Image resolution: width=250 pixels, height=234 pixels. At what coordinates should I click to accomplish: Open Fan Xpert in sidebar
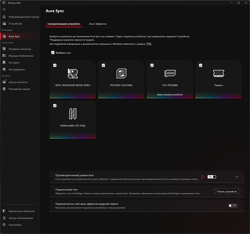[20, 62]
